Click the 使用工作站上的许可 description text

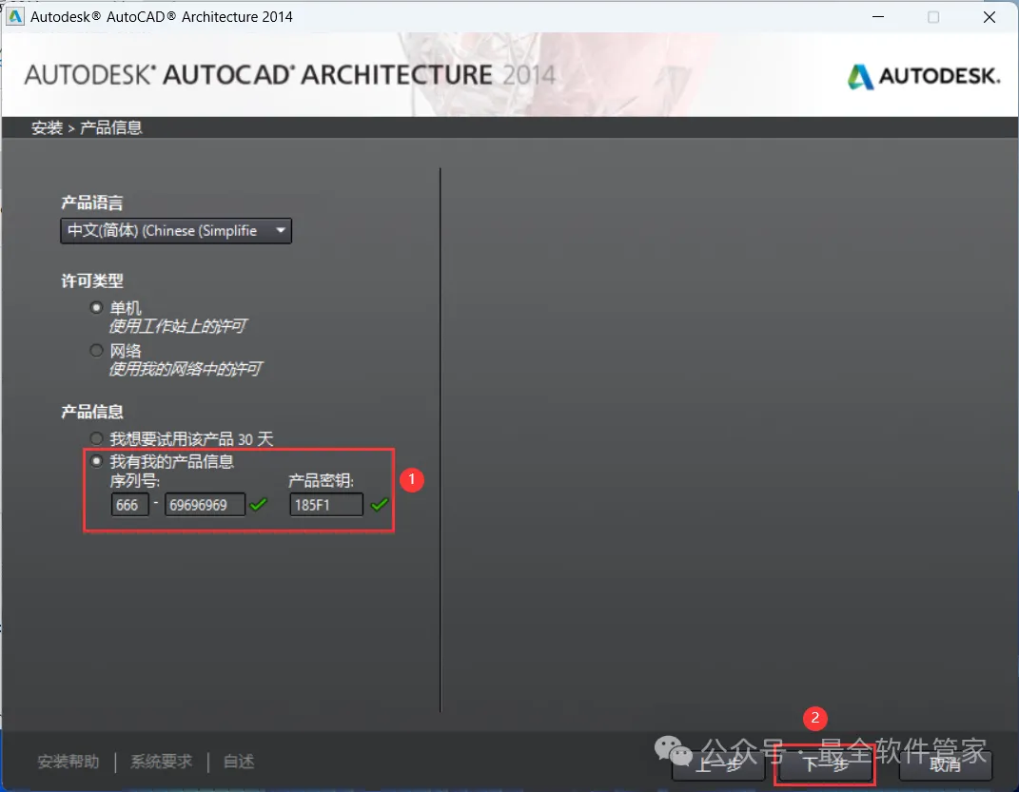[x=178, y=326]
